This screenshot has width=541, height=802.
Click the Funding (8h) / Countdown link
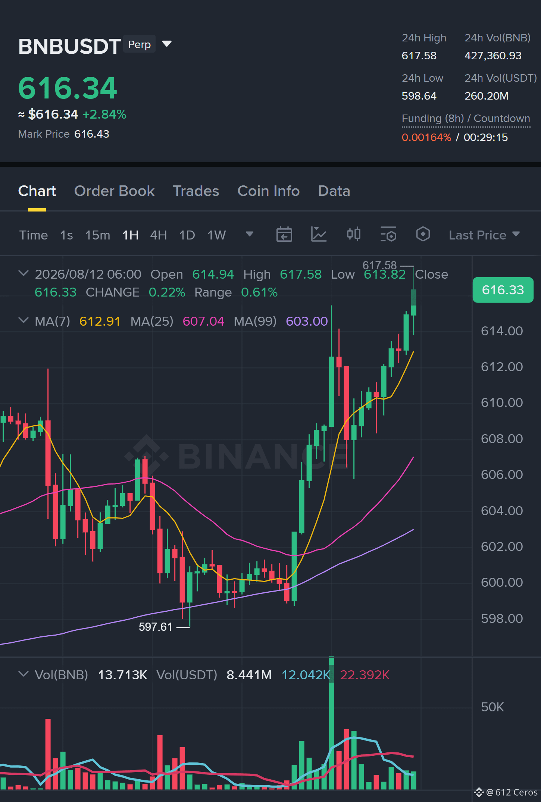tap(466, 119)
